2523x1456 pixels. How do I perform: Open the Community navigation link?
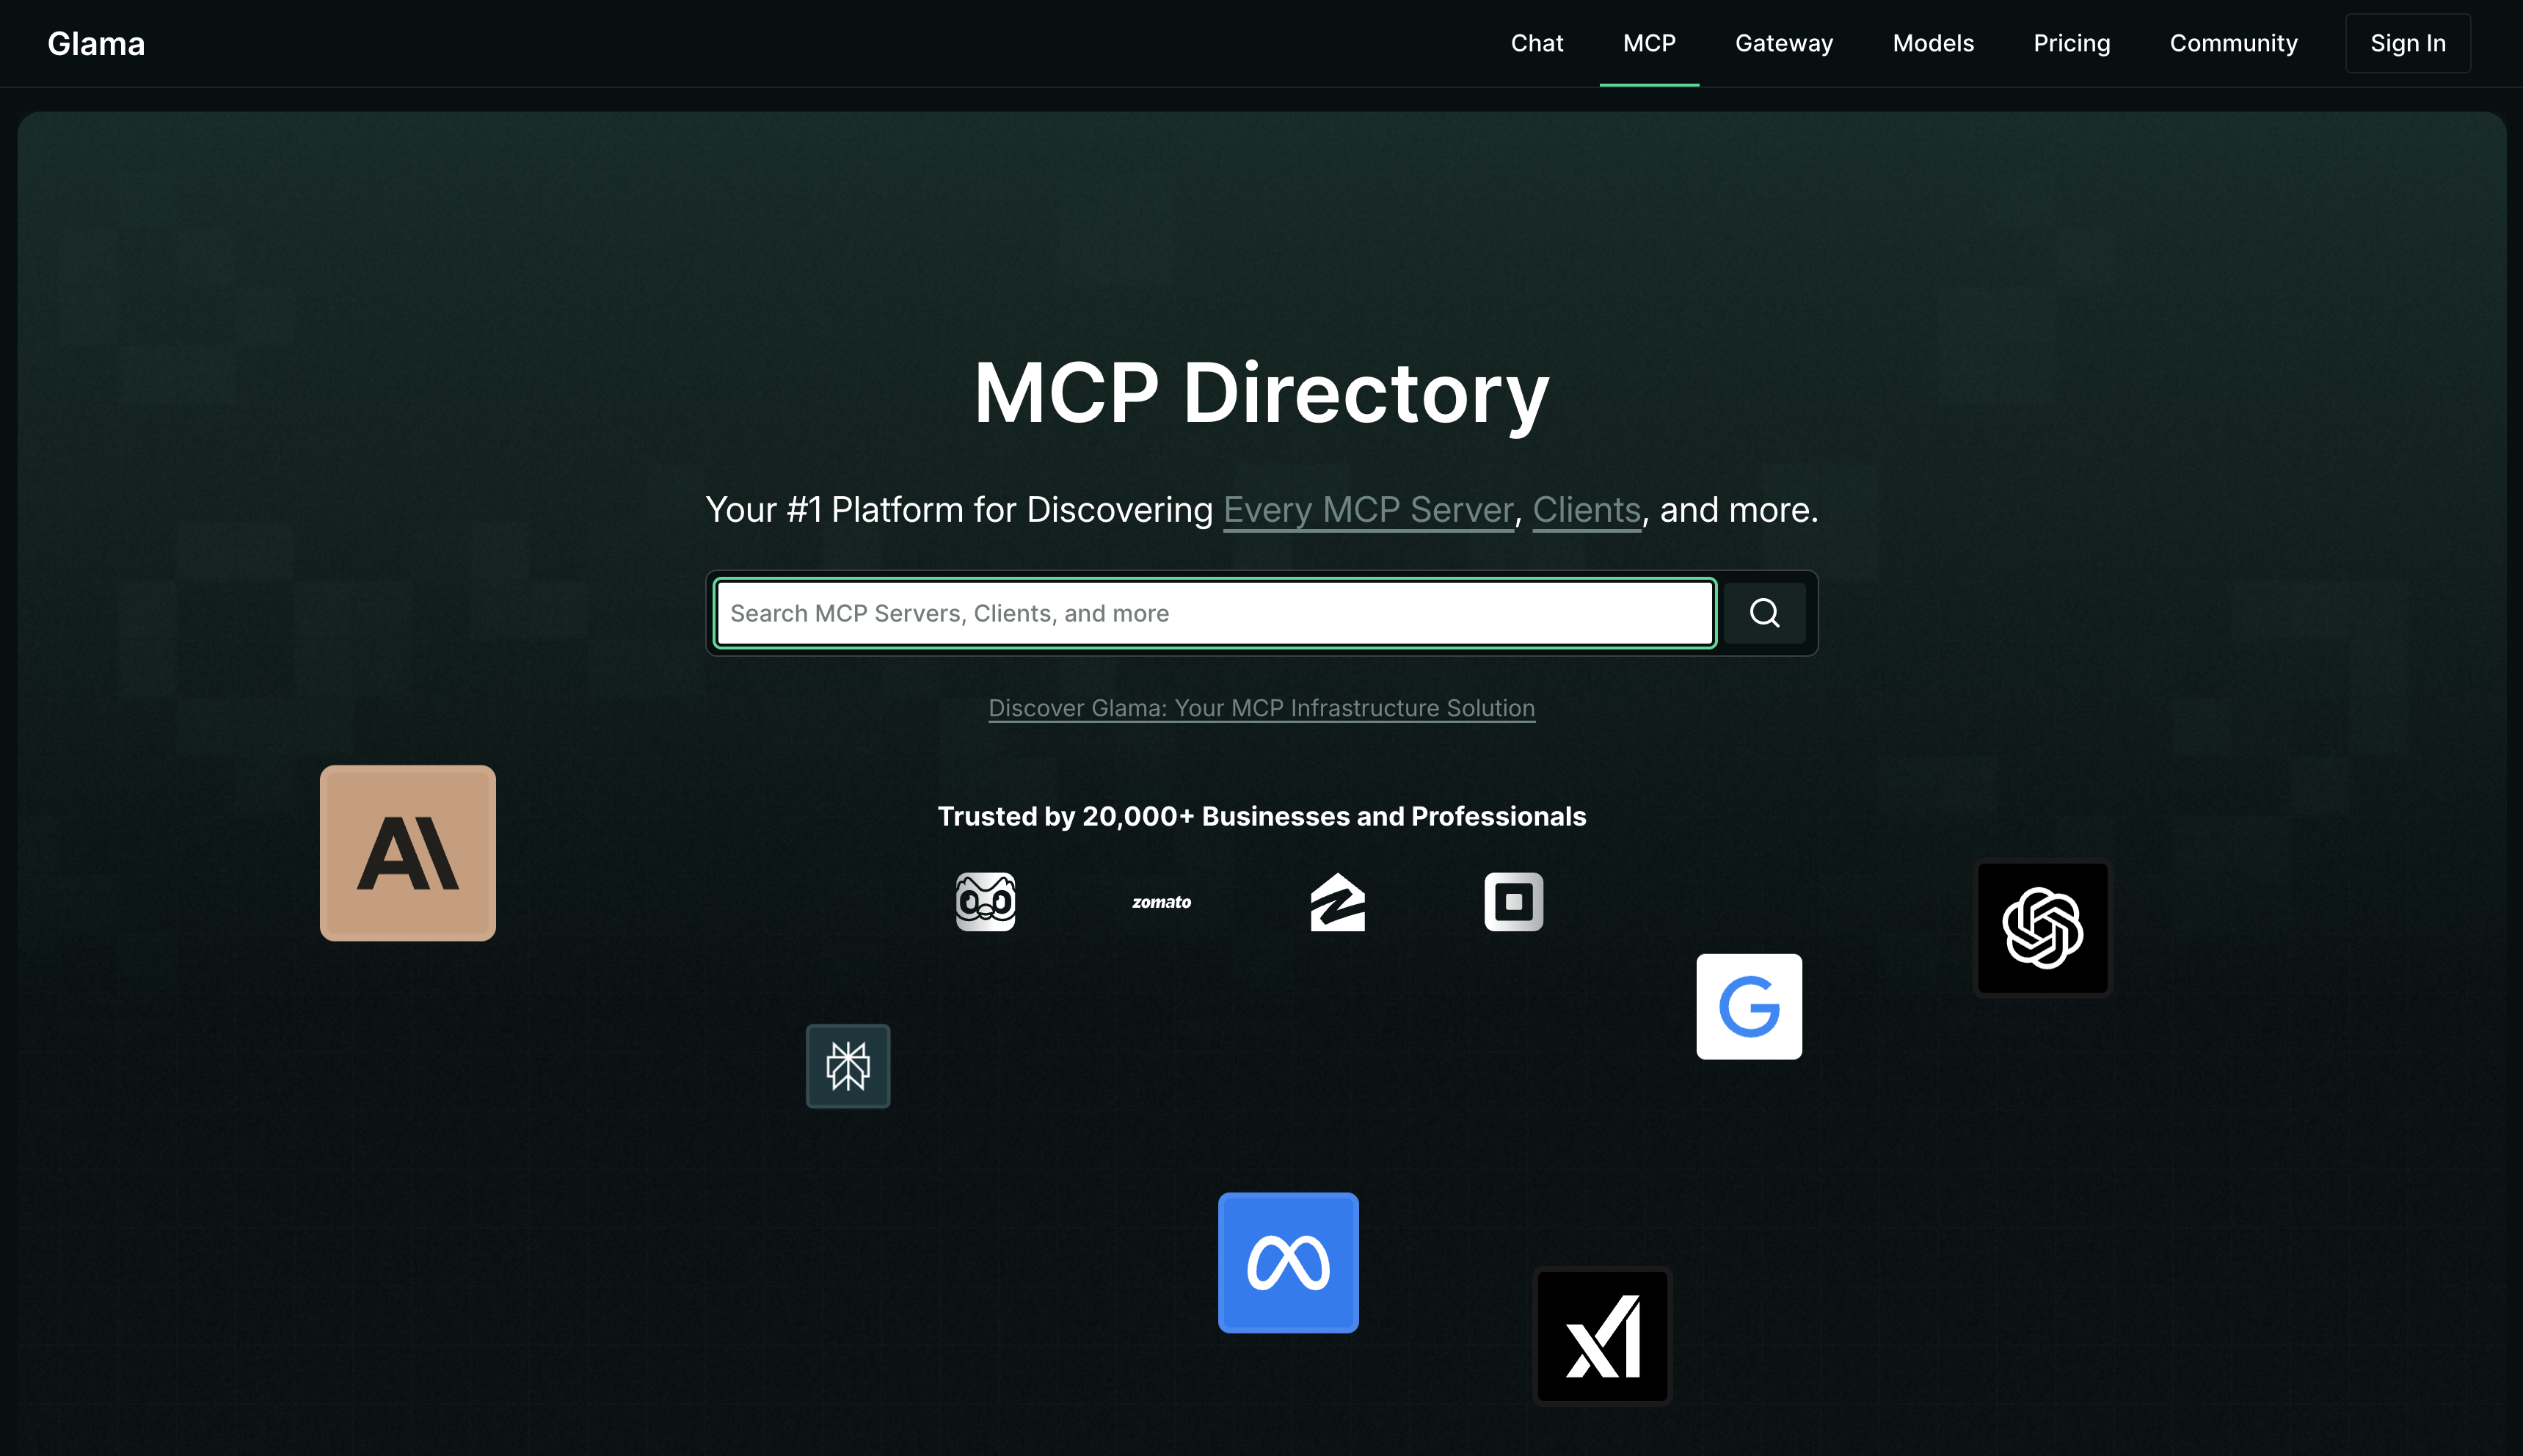pos(2233,43)
